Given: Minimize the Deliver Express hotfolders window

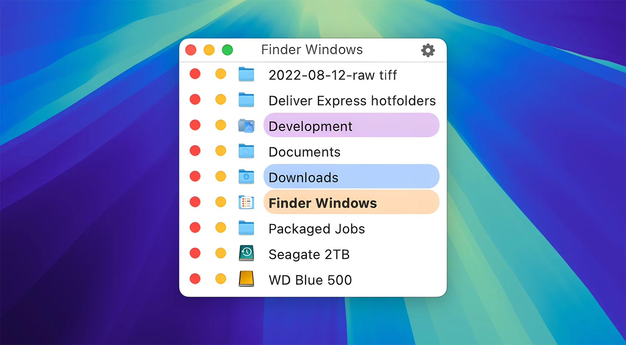Looking at the screenshot, I should pyautogui.click(x=221, y=100).
